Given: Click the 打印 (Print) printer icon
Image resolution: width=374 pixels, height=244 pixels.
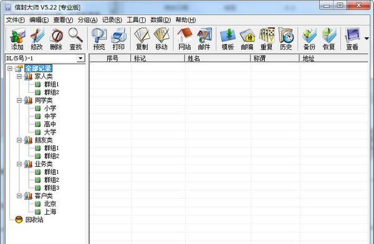Looking at the screenshot, I should [x=118, y=39].
